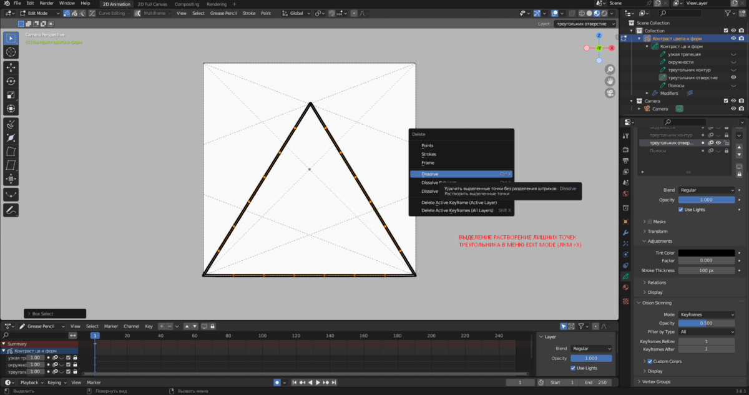749x395 pixels.
Task: Select the Shear tool in toolbar
Action: click(11, 165)
